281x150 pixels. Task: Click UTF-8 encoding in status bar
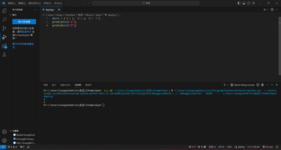[221, 147]
